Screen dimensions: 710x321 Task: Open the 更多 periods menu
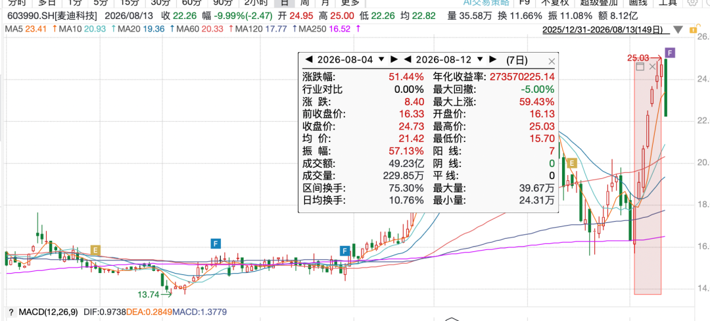(x=350, y=2)
